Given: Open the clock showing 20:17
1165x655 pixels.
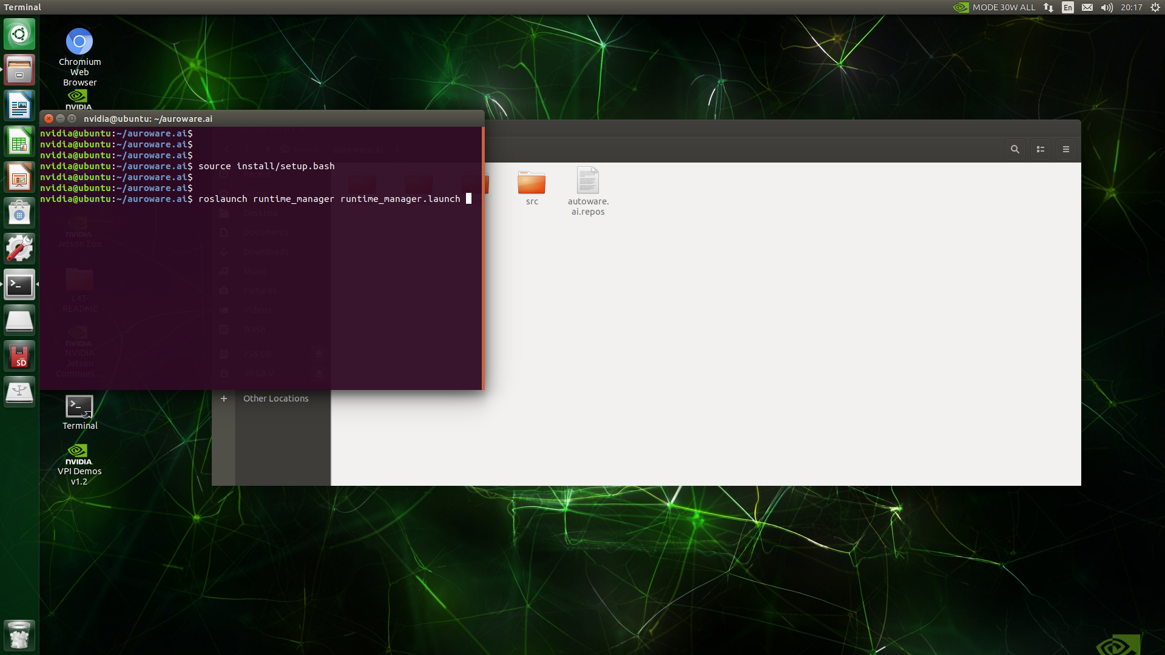Looking at the screenshot, I should (1131, 7).
